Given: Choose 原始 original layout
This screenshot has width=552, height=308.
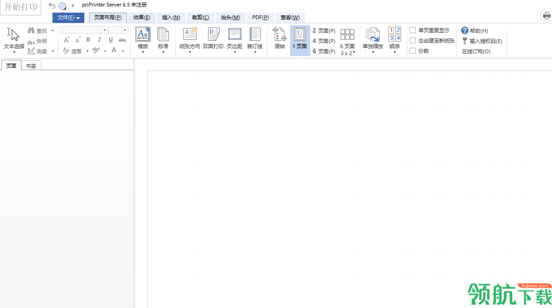Looking at the screenshot, I should 280,39.
